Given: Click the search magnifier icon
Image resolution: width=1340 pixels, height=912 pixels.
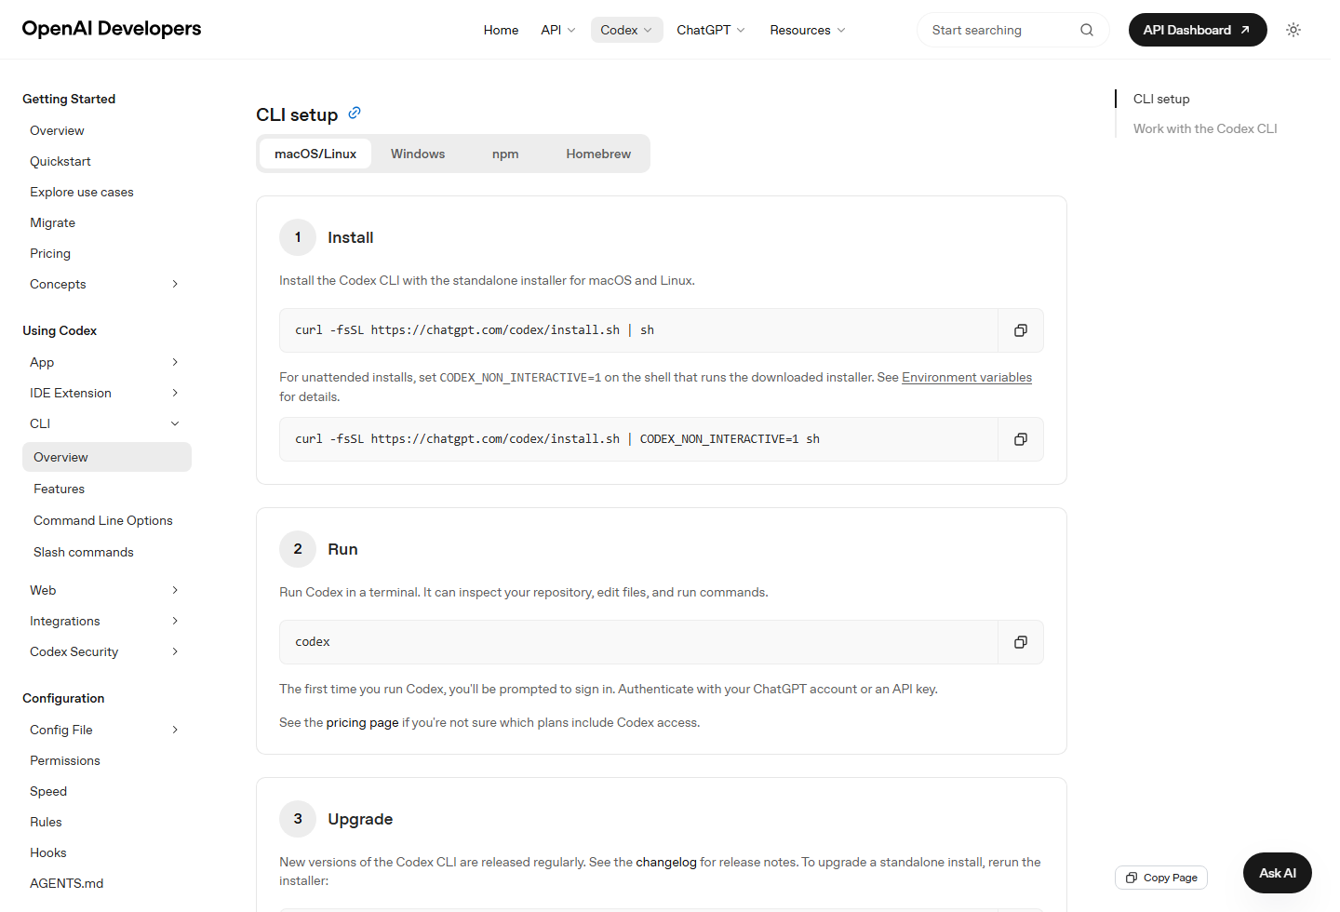Looking at the screenshot, I should (1087, 30).
